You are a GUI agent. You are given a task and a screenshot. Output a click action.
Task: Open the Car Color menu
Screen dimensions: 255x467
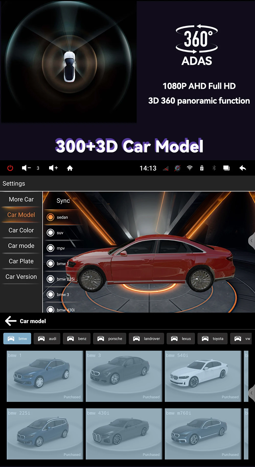coord(21,230)
